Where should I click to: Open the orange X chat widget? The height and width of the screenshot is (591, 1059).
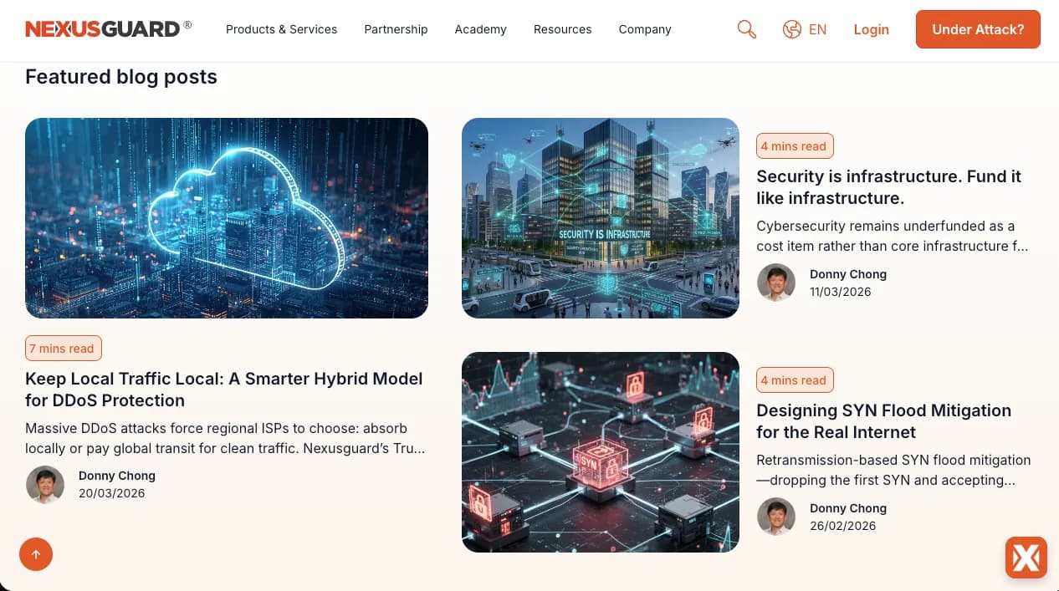point(1026,558)
